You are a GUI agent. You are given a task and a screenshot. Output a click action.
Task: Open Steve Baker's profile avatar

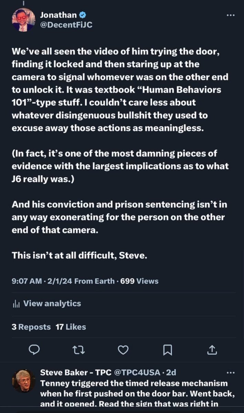pos(23,381)
